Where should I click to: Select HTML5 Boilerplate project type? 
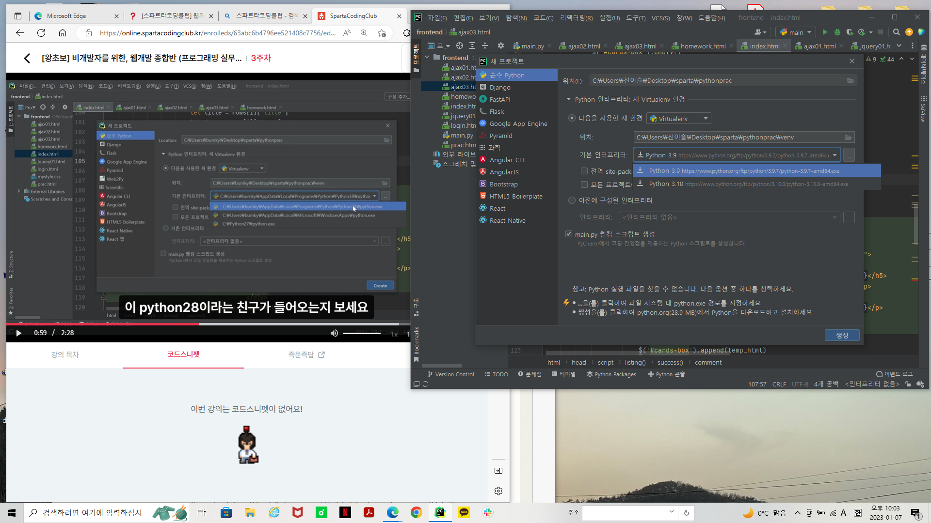(516, 197)
